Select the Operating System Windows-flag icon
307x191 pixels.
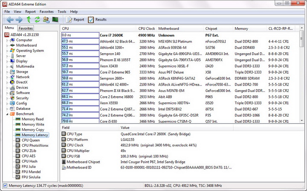[12, 51]
